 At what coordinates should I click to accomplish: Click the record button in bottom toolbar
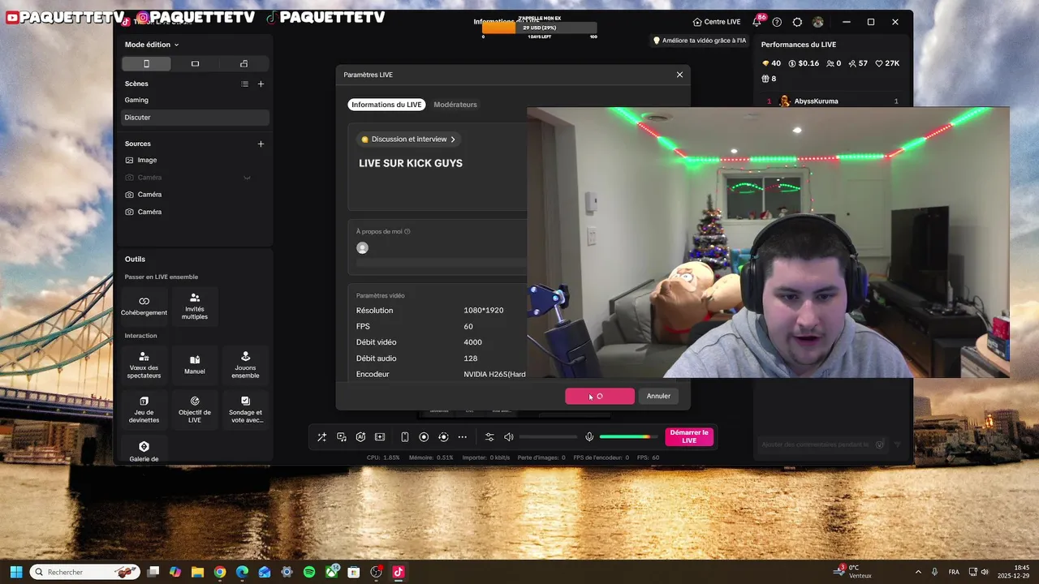click(424, 437)
